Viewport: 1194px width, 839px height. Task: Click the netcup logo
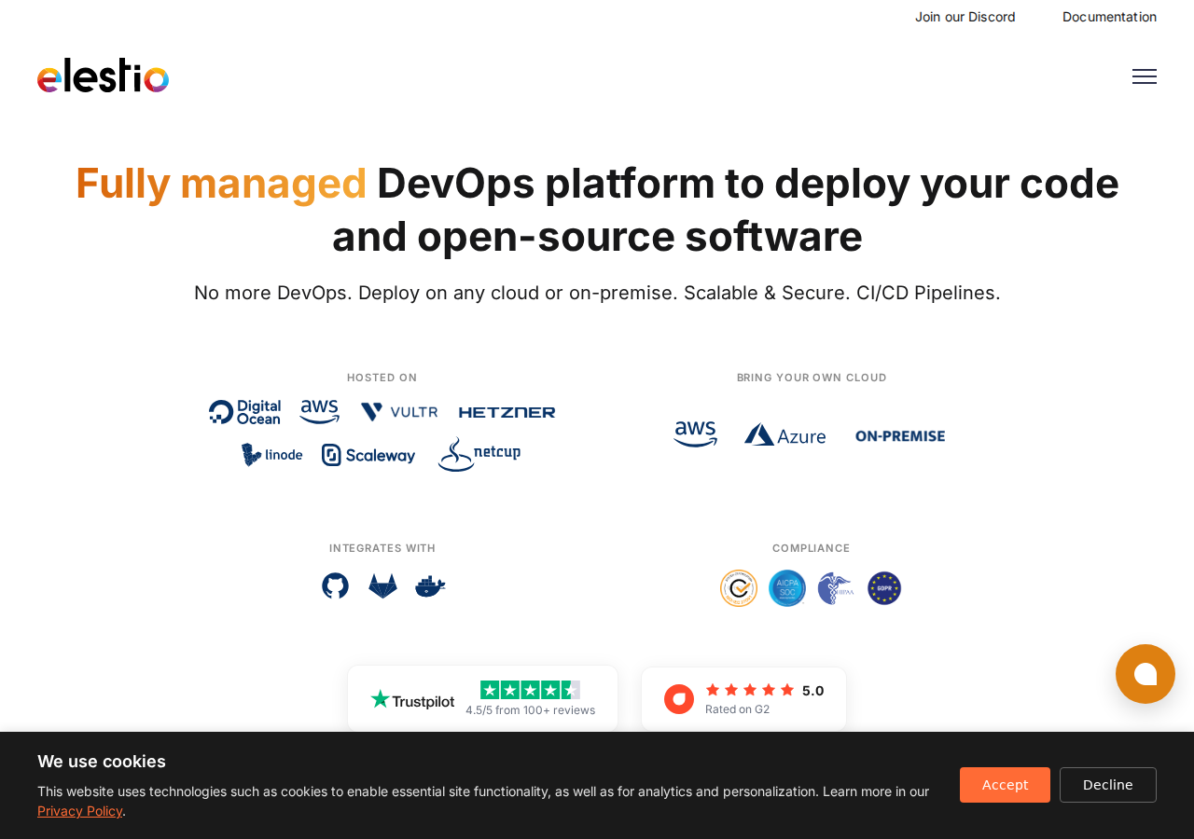coord(479,455)
